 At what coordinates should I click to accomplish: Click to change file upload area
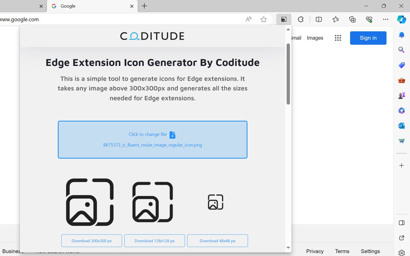pyautogui.click(x=152, y=140)
